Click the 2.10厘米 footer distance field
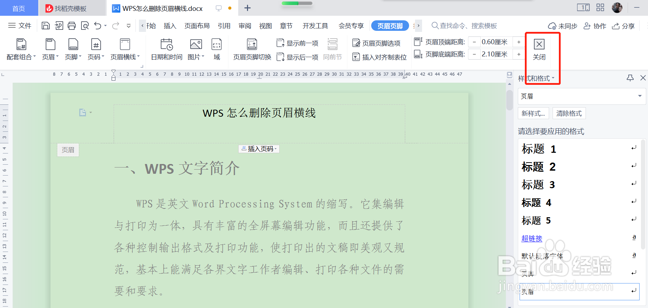The image size is (648, 308). coord(496,54)
